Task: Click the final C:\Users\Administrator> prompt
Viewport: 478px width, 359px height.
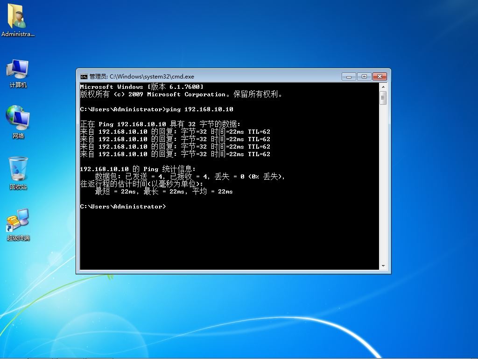Action: pyautogui.click(x=123, y=207)
